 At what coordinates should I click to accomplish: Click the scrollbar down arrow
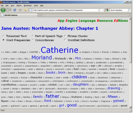tap(130, 107)
